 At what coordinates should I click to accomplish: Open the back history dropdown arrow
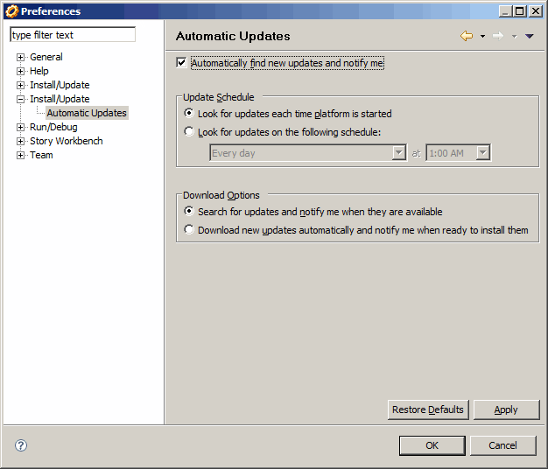tap(482, 37)
